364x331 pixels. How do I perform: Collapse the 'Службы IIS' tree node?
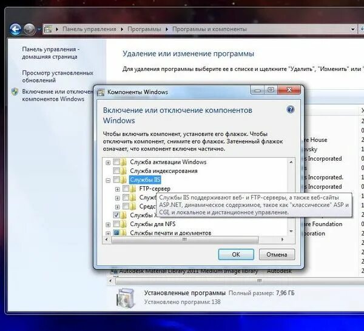pyautogui.click(x=108, y=180)
